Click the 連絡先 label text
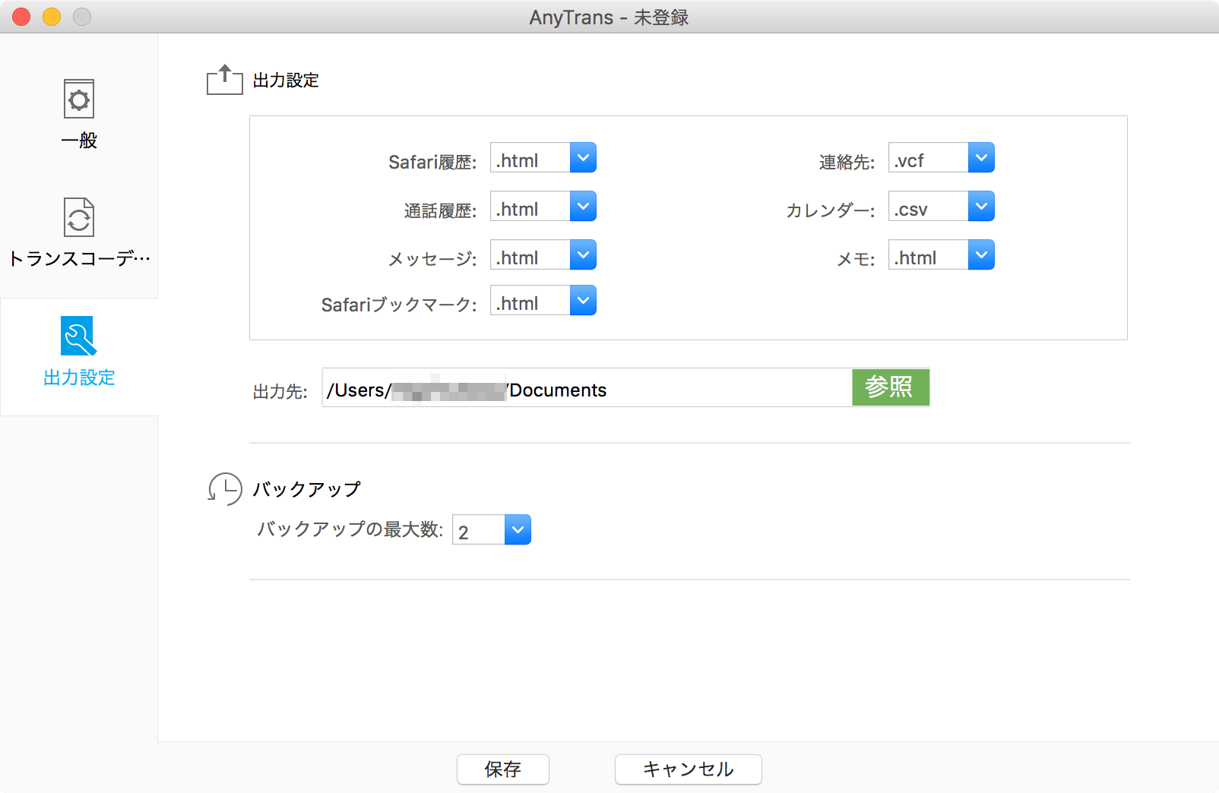1219x793 pixels. [x=847, y=162]
